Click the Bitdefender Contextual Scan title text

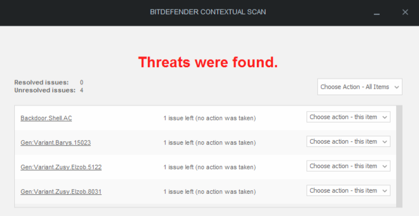pos(208,12)
